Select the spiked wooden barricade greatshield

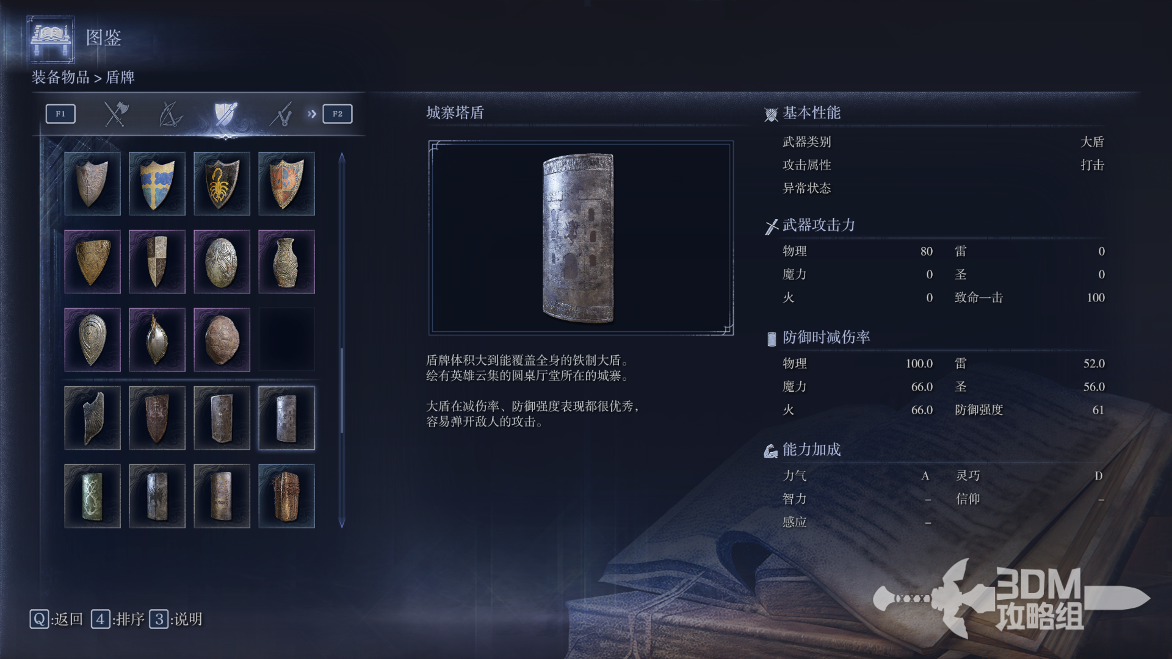click(286, 496)
